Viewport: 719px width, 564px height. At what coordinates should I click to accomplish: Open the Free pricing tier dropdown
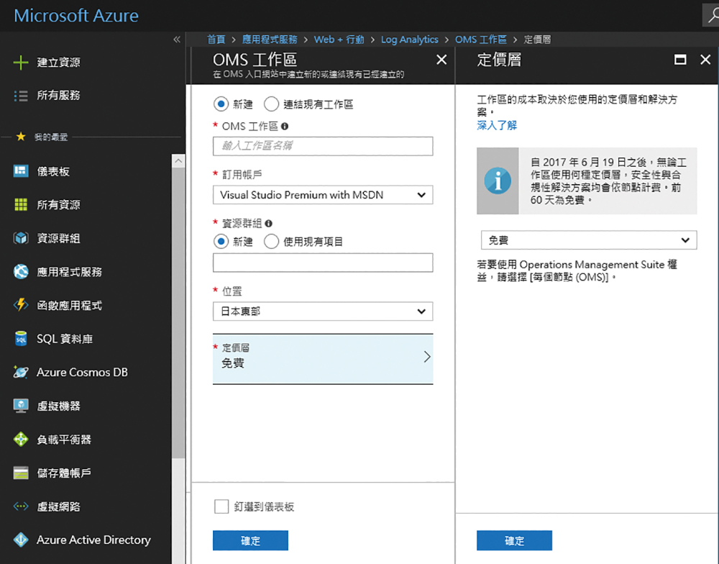coord(589,240)
